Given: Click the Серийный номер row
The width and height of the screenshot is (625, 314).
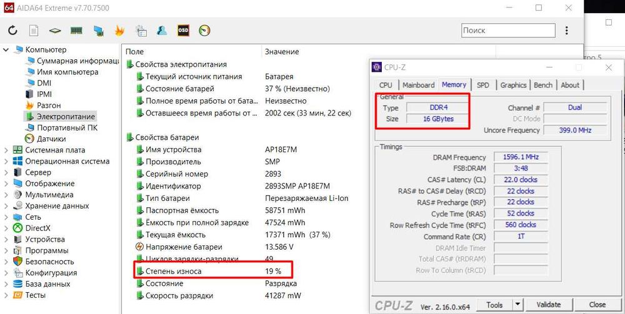Looking at the screenshot, I should pos(209,174).
